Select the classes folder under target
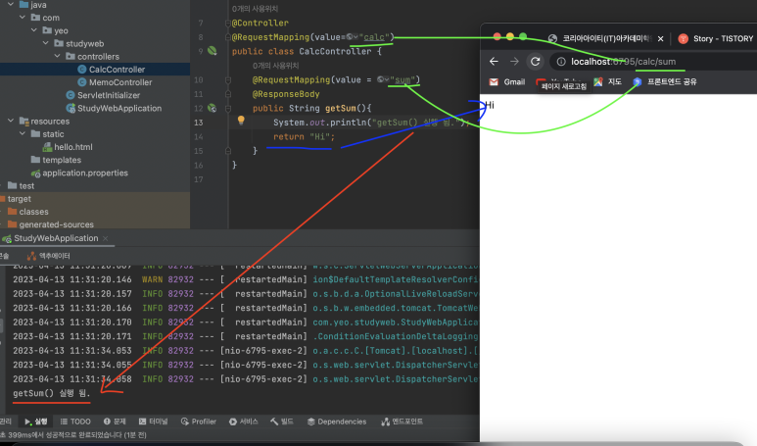 [33, 212]
